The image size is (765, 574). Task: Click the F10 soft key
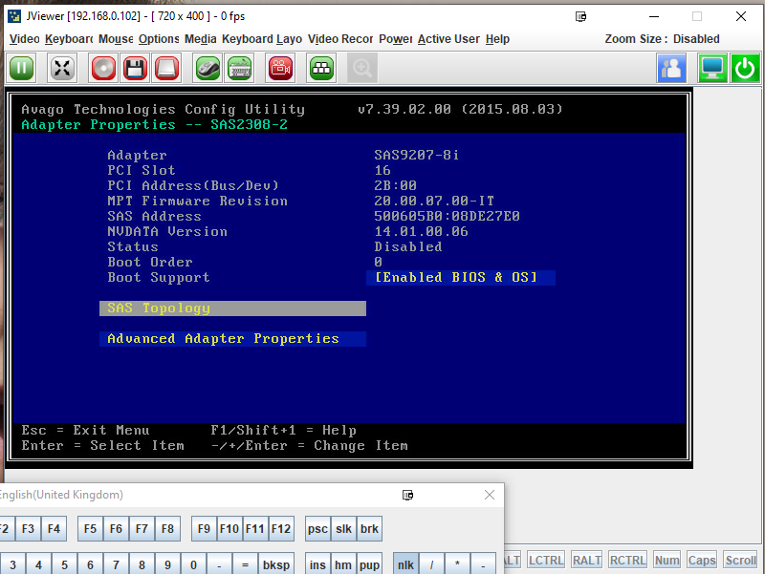229,529
